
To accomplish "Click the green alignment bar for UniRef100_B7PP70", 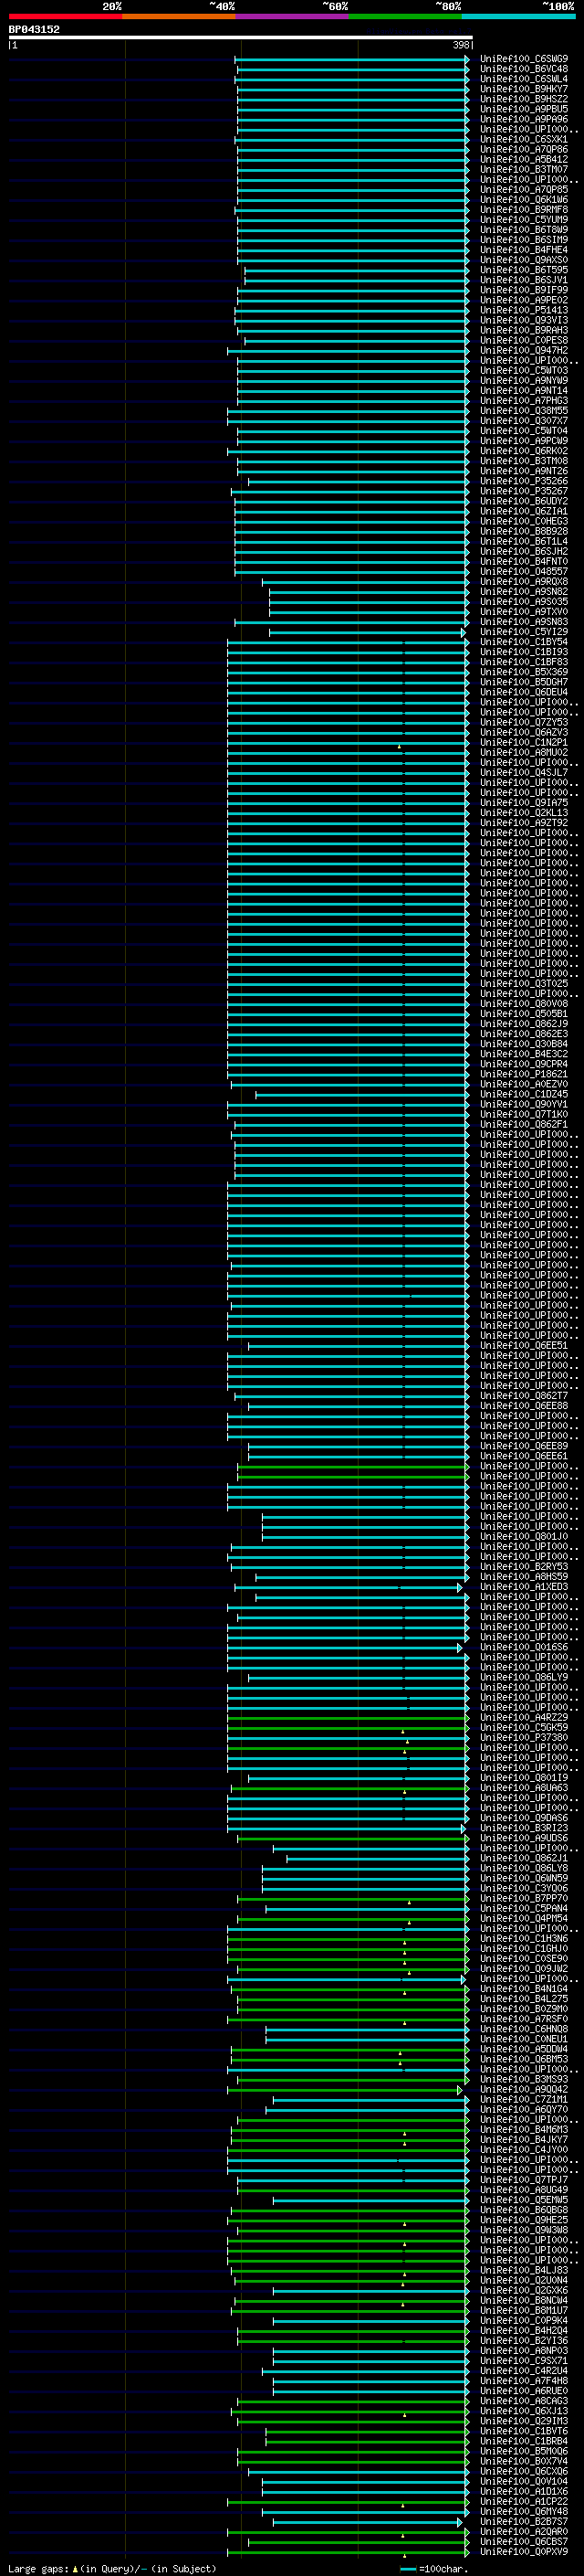I will point(353,1898).
